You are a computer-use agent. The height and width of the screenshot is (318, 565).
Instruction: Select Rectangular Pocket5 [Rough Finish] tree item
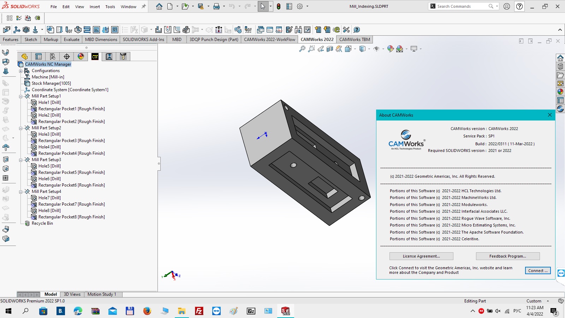pyautogui.click(x=72, y=172)
